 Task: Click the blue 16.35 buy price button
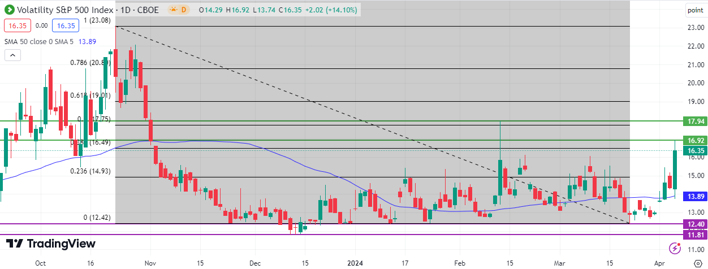pos(65,25)
